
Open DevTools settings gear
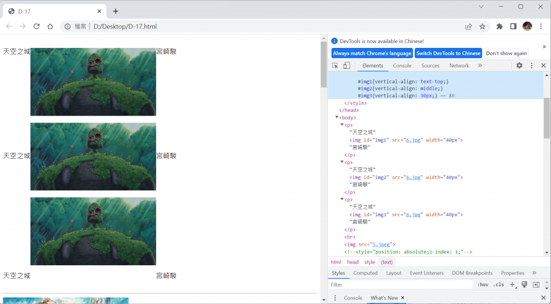pos(519,65)
